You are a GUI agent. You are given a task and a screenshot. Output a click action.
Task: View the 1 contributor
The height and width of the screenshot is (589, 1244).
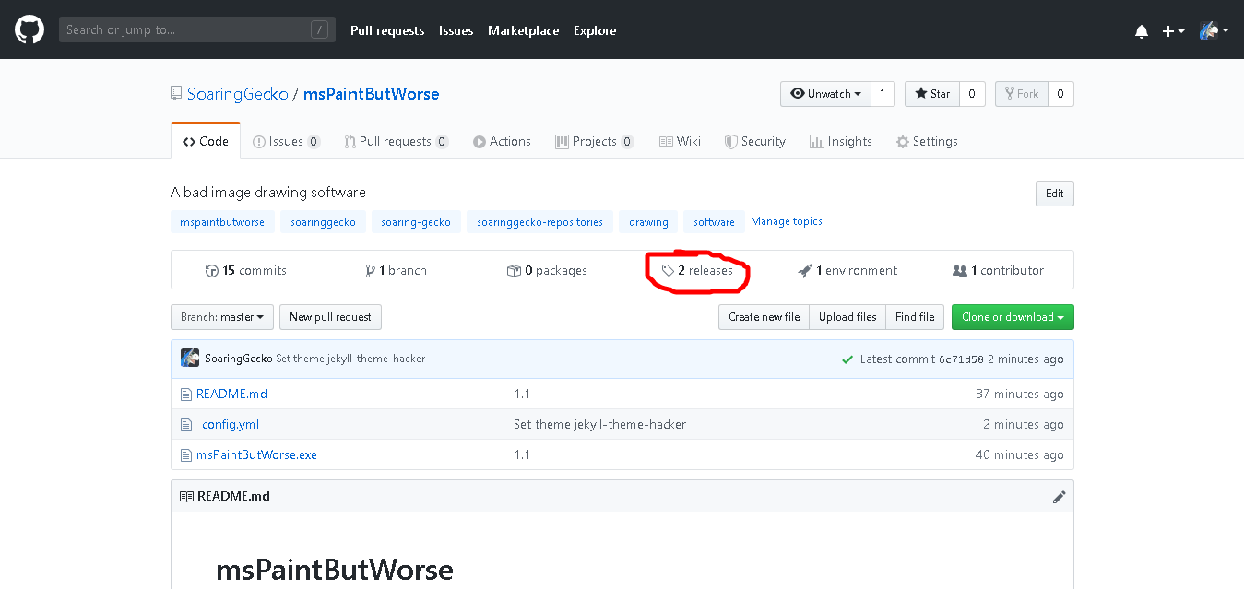tap(999, 270)
